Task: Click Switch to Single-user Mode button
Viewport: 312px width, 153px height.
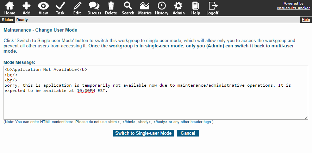Action: pyautogui.click(x=143, y=133)
